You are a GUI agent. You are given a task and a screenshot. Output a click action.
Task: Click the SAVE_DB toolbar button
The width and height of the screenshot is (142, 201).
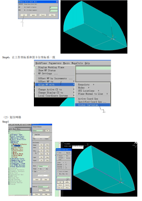(x=11, y=125)
